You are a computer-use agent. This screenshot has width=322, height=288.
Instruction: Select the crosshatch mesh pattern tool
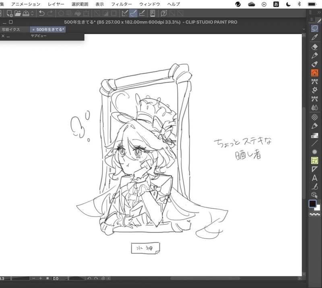click(314, 117)
